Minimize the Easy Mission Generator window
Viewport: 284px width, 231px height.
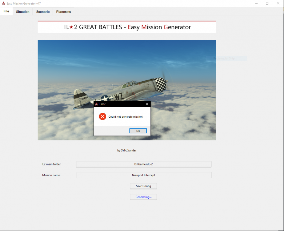click(256, 3)
